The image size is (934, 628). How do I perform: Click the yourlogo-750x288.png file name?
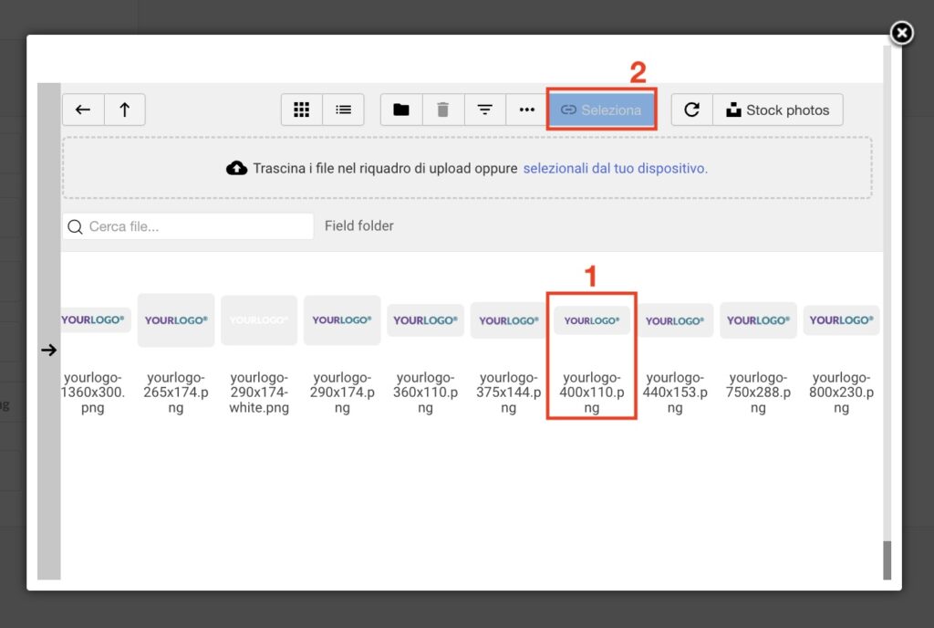point(758,392)
